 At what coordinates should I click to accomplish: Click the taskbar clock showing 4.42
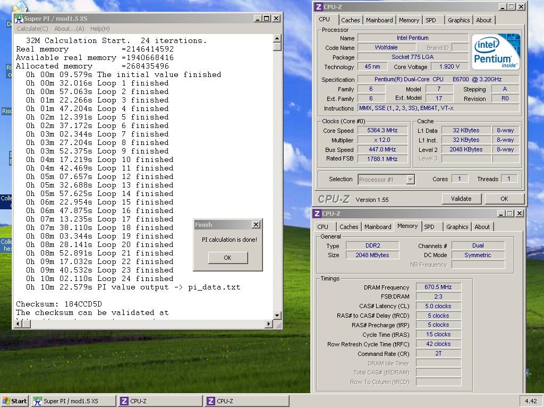531,401
